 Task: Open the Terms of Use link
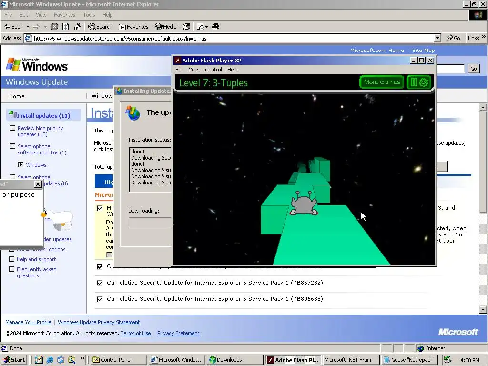pos(136,333)
